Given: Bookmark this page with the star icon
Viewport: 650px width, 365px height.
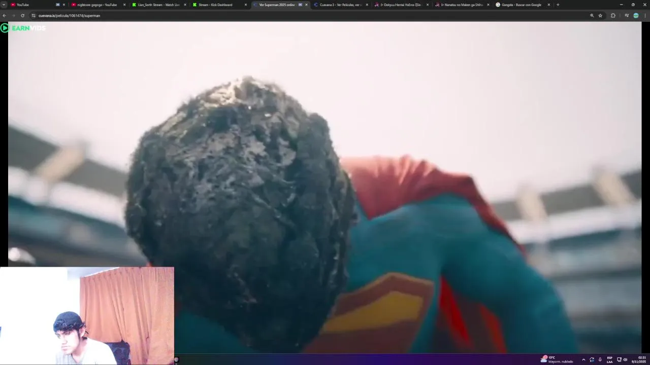Looking at the screenshot, I should pyautogui.click(x=600, y=16).
